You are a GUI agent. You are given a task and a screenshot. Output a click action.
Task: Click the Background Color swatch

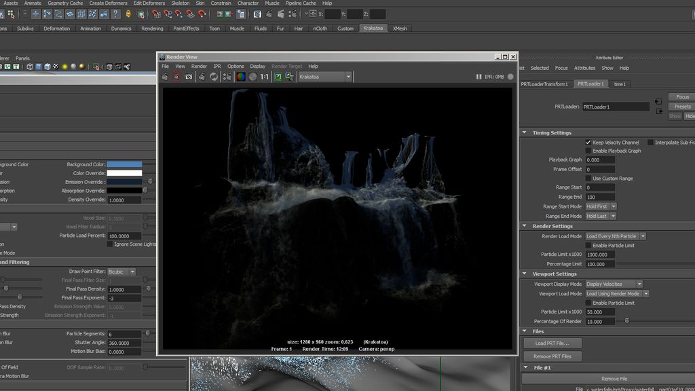pyautogui.click(x=126, y=164)
